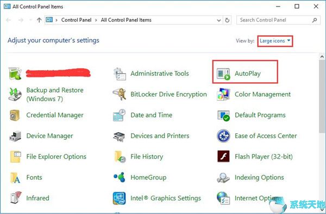326x214 pixels.
Task: Click the Infrared icon
Action: (x=16, y=198)
